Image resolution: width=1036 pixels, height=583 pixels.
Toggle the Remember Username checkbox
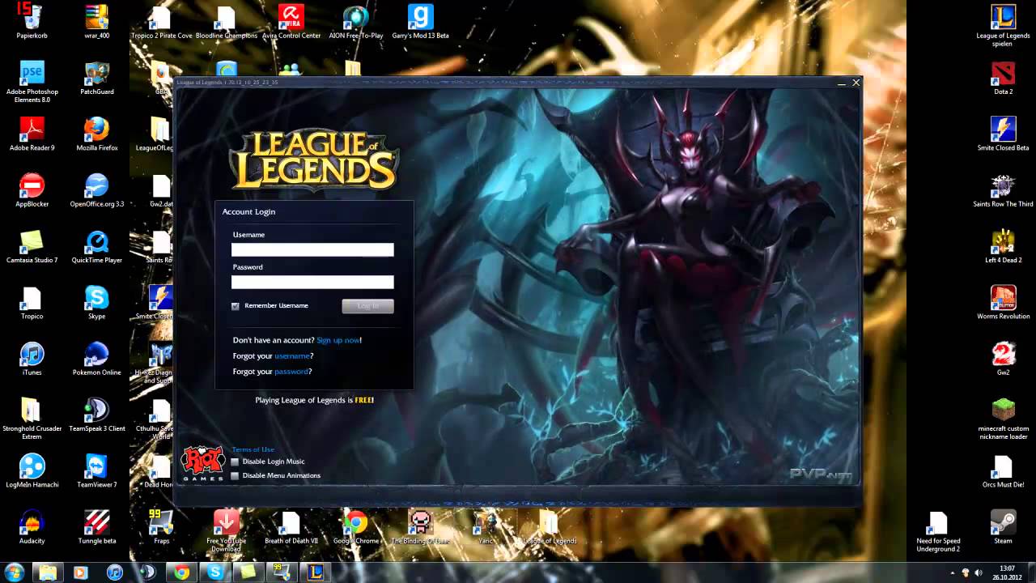(236, 306)
